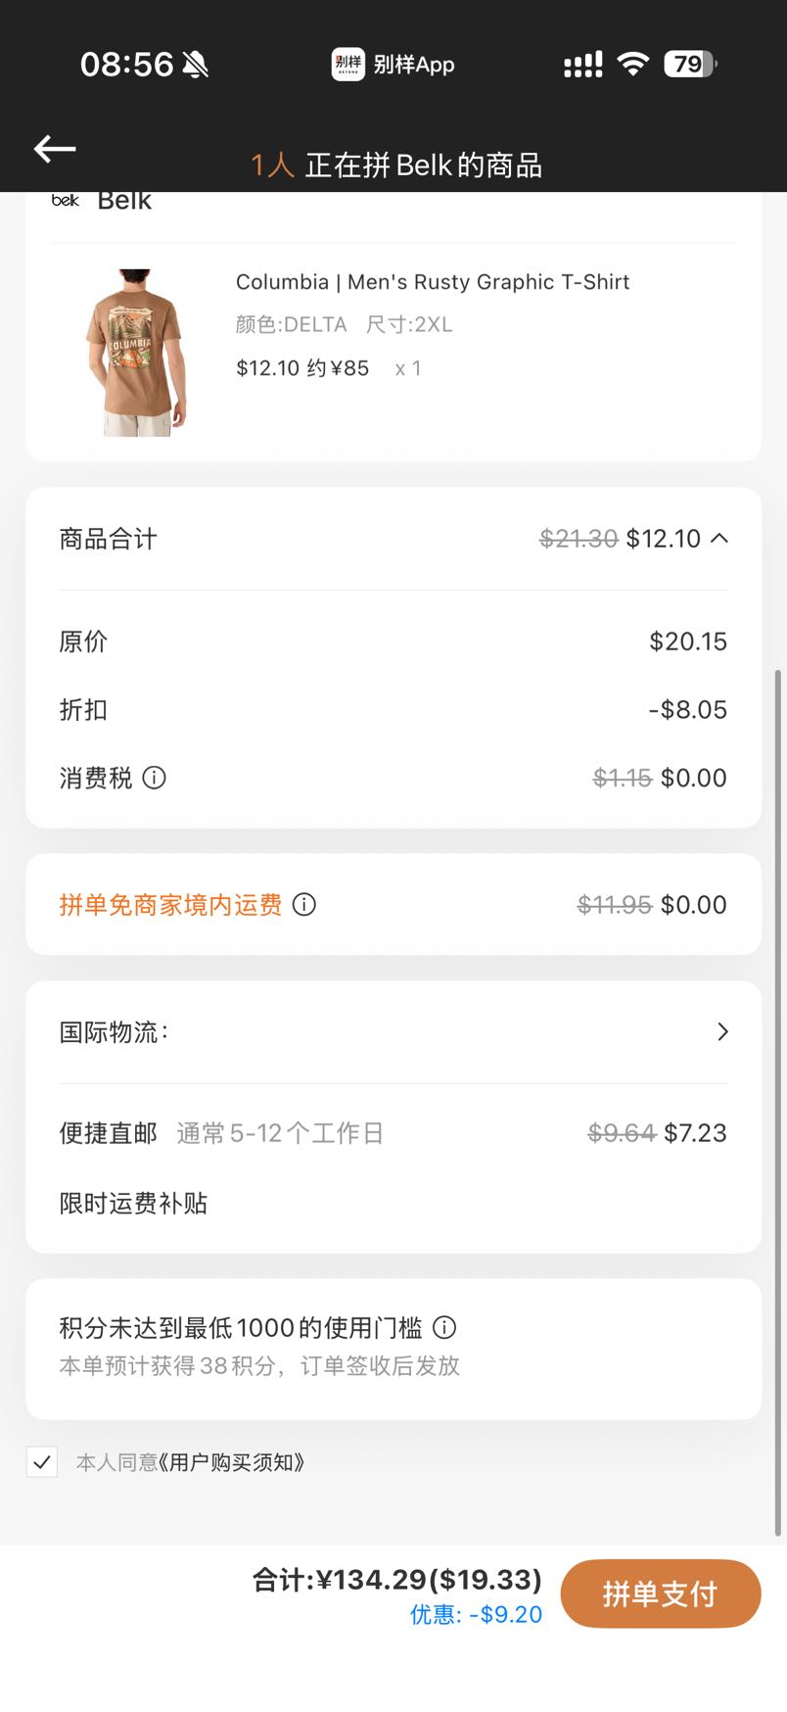
Task: Tap the 优惠 -$9.20 discount text
Action: [x=476, y=1614]
